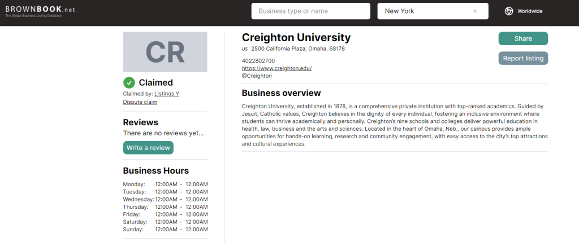Click the Creighton University title heading
This screenshot has height=242, width=579.
296,38
